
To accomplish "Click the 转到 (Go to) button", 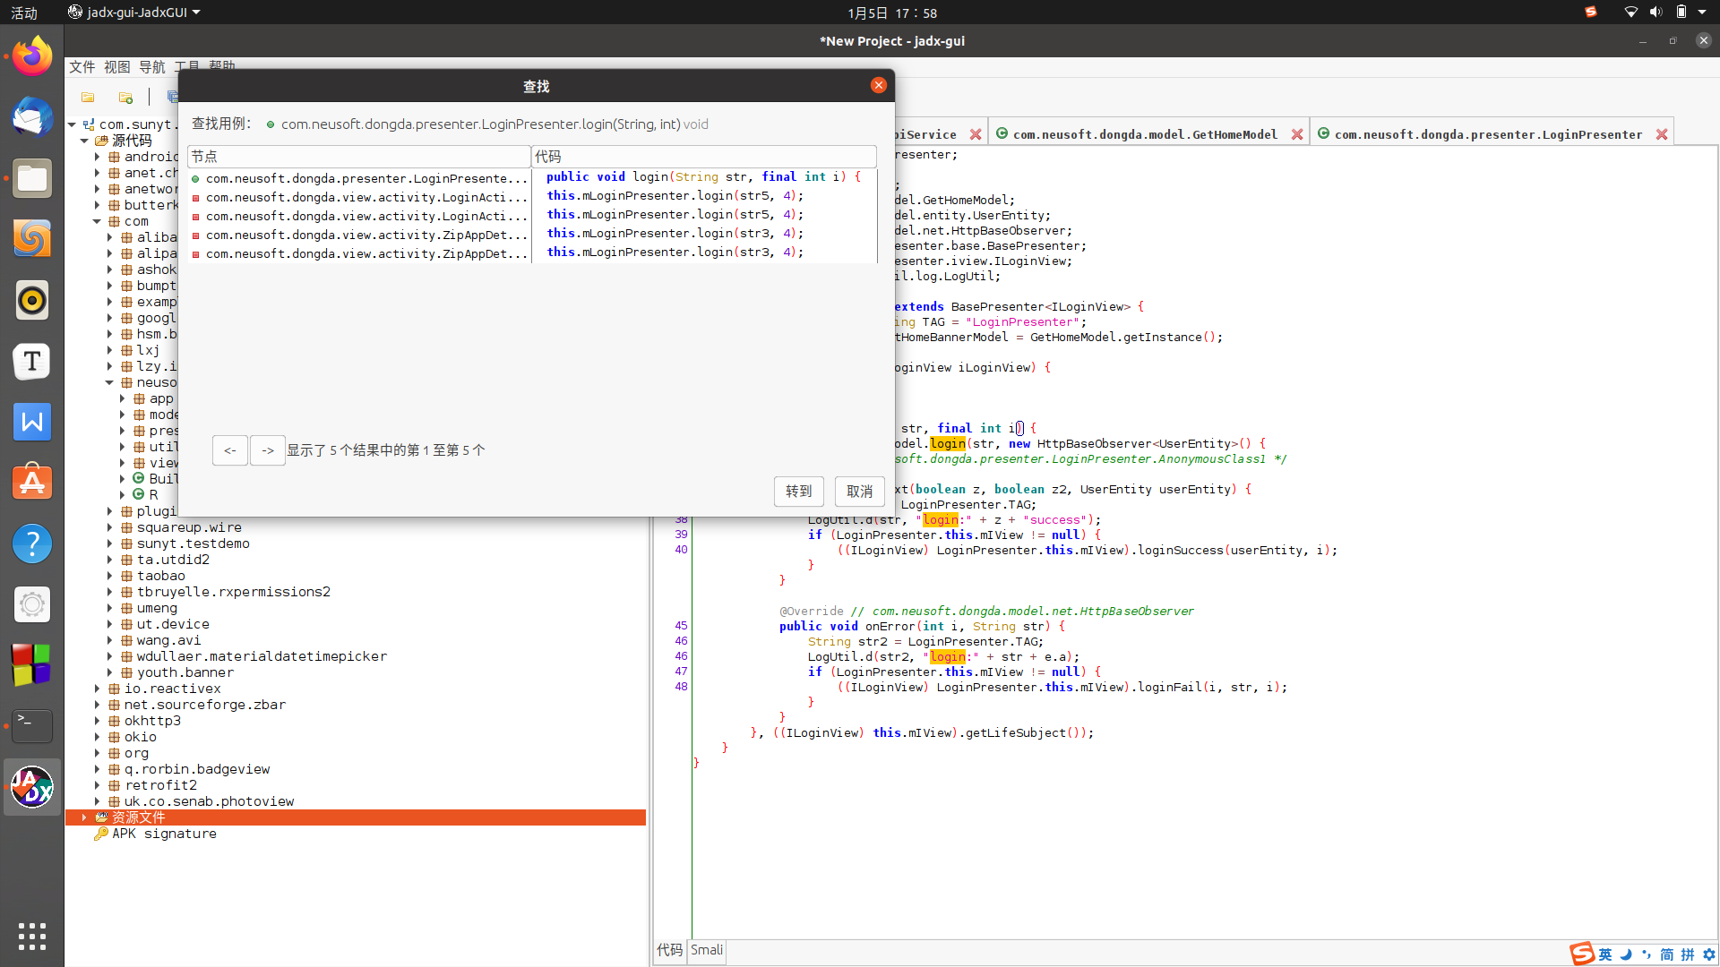I will point(799,492).
